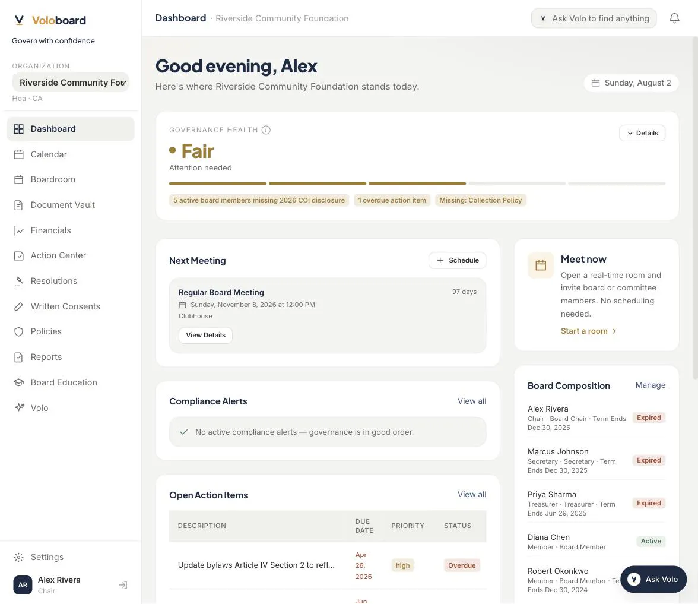Click the Settings gear icon
698x604 pixels.
pos(19,557)
